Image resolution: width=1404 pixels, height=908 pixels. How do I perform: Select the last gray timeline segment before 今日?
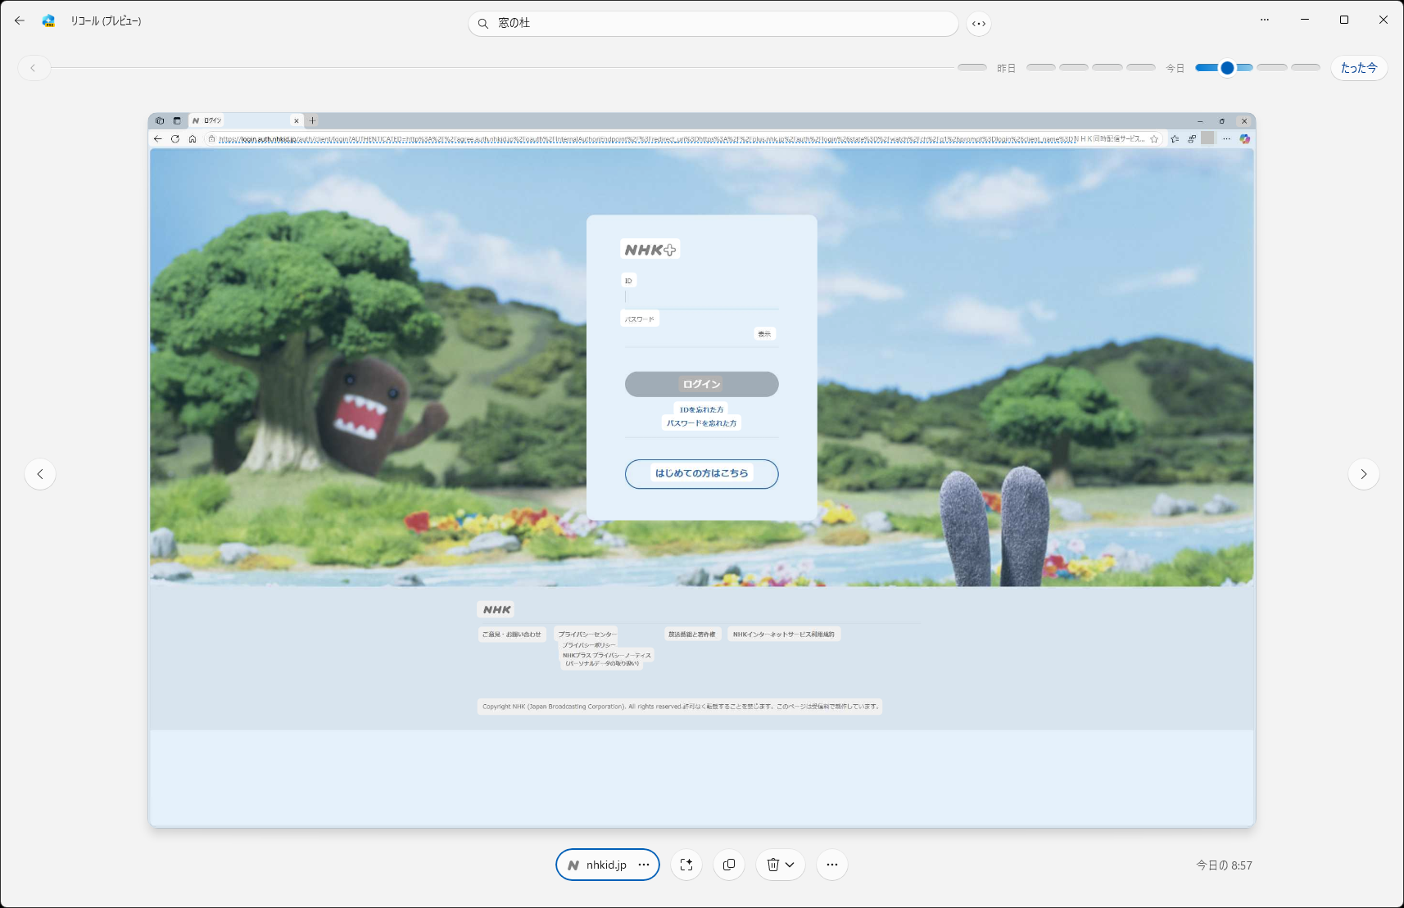[x=1141, y=67]
